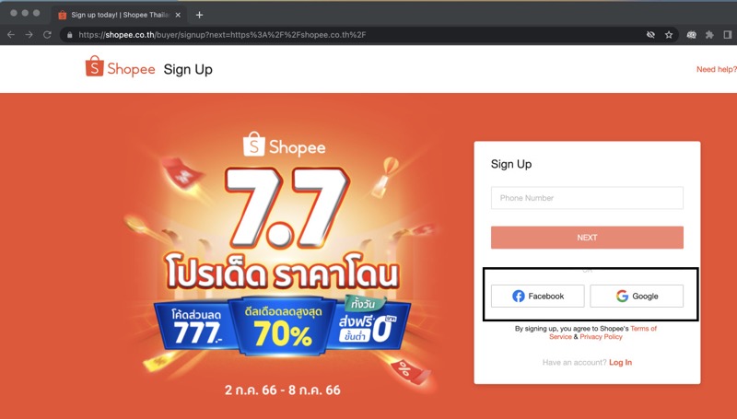Sign up with the Facebook button
The height and width of the screenshot is (419, 737).
(538, 296)
